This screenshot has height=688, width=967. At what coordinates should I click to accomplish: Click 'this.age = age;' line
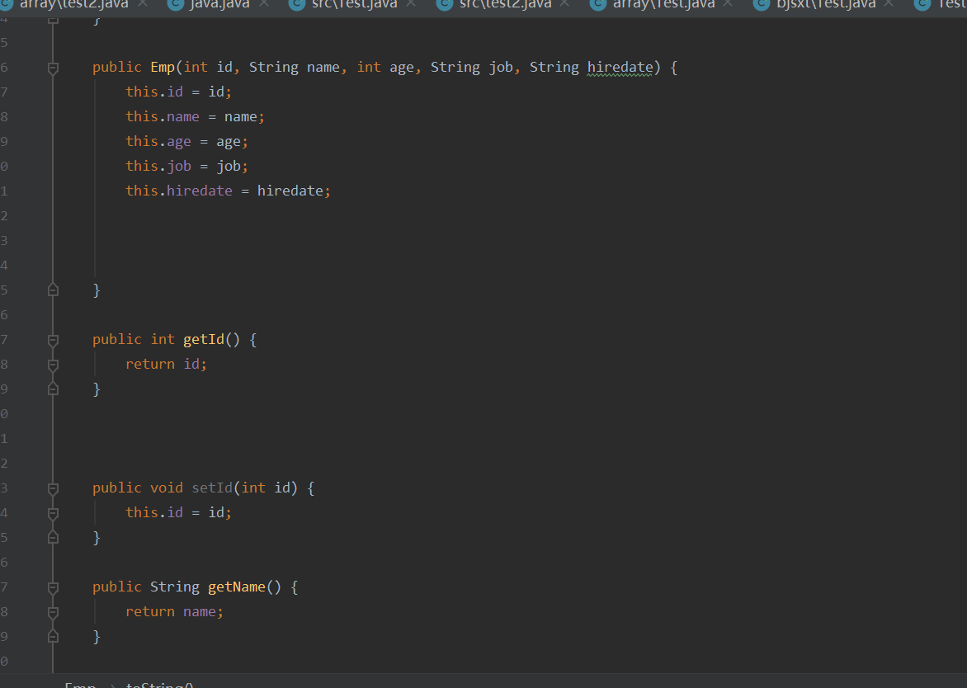click(x=186, y=142)
